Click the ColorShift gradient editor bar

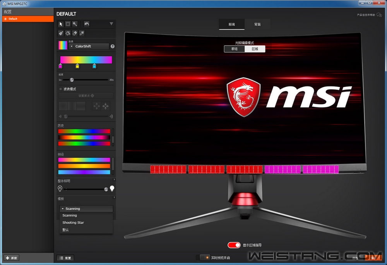[86, 60]
